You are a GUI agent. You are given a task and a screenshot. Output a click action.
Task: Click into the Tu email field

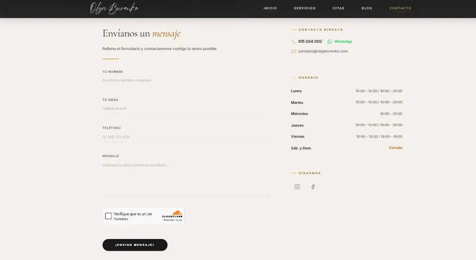coord(186,108)
